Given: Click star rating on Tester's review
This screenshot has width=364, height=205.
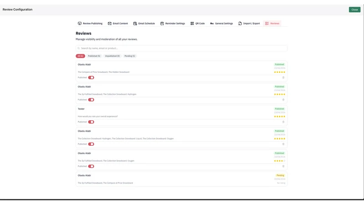Looking at the screenshot, I should click(279, 117).
